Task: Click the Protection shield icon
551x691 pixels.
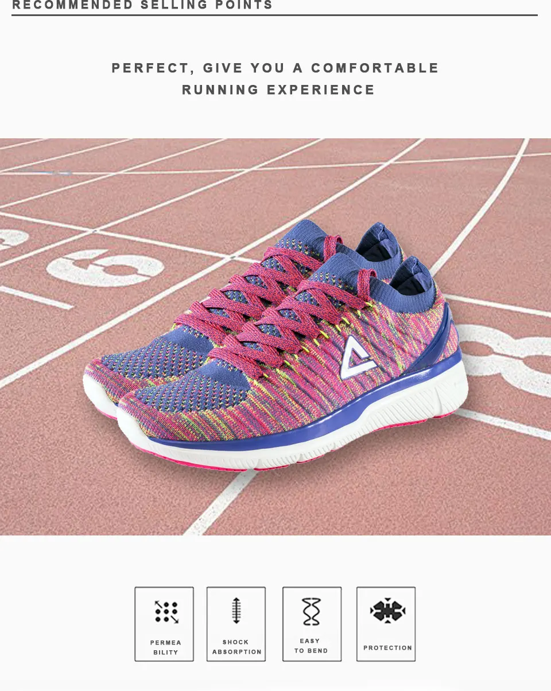Action: (x=387, y=611)
